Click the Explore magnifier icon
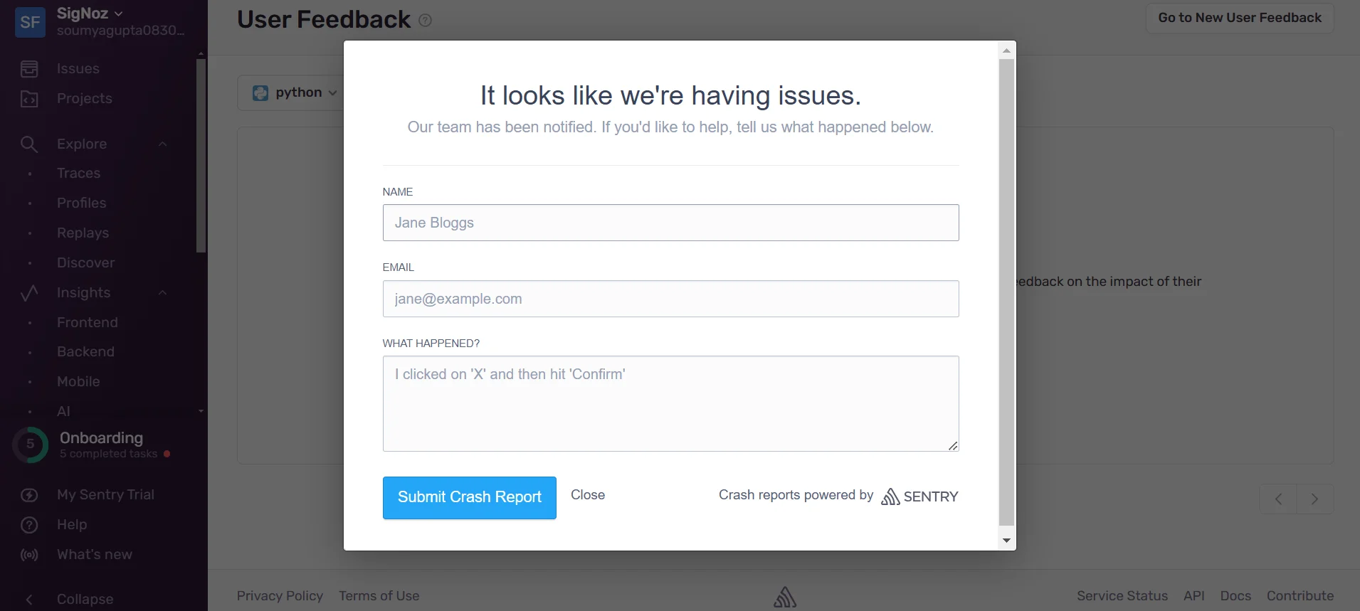Screen dimensions: 1360x611 pyautogui.click(x=29, y=144)
